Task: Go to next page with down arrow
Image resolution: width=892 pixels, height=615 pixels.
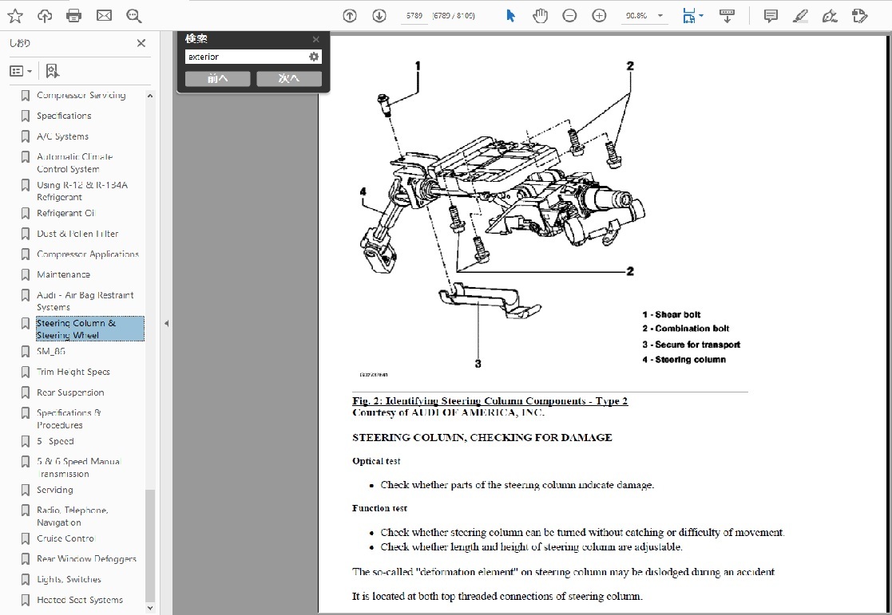Action: click(x=379, y=15)
